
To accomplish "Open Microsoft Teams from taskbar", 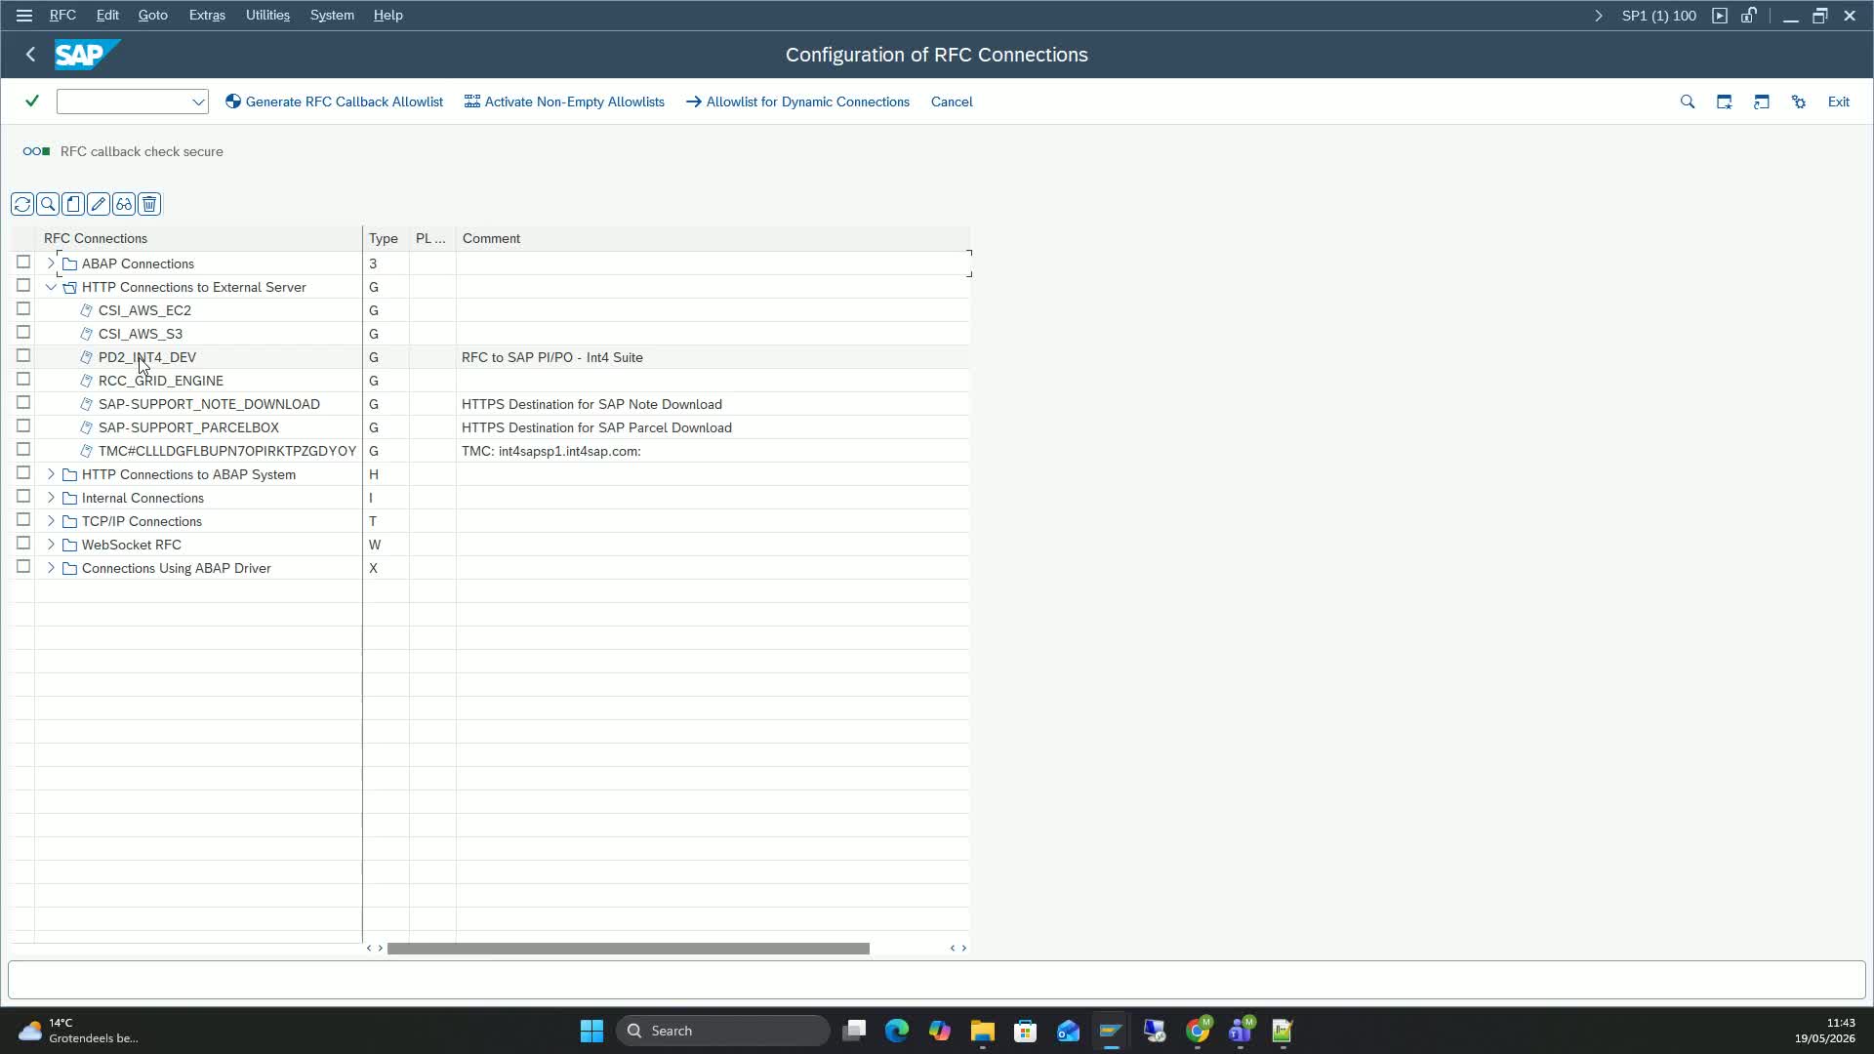I will (x=1241, y=1031).
